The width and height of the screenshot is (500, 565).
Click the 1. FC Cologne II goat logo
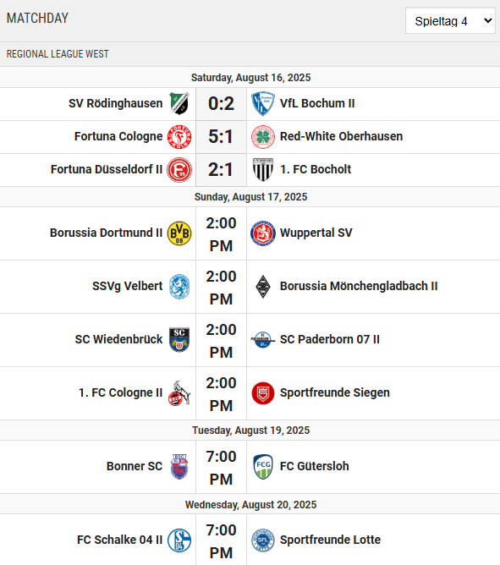(179, 393)
